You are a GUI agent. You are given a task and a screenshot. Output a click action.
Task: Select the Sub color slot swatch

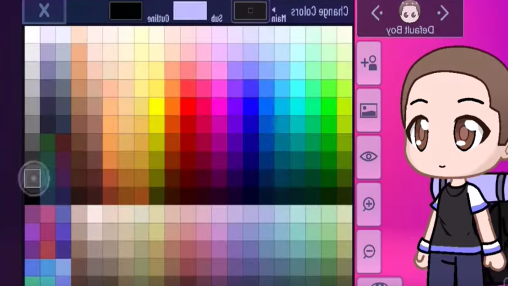point(190,11)
